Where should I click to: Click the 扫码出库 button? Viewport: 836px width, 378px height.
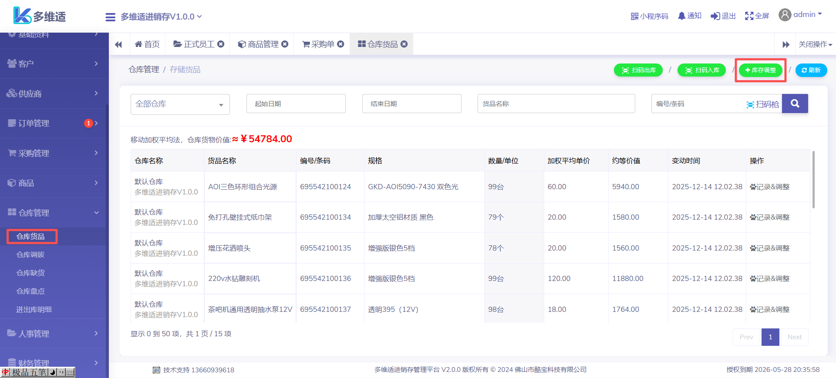[638, 70]
